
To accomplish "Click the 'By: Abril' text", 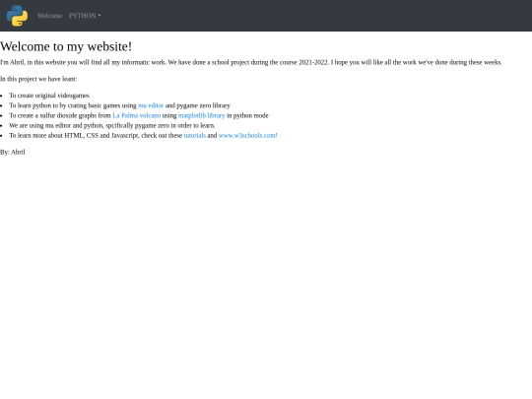I will 13,152.
